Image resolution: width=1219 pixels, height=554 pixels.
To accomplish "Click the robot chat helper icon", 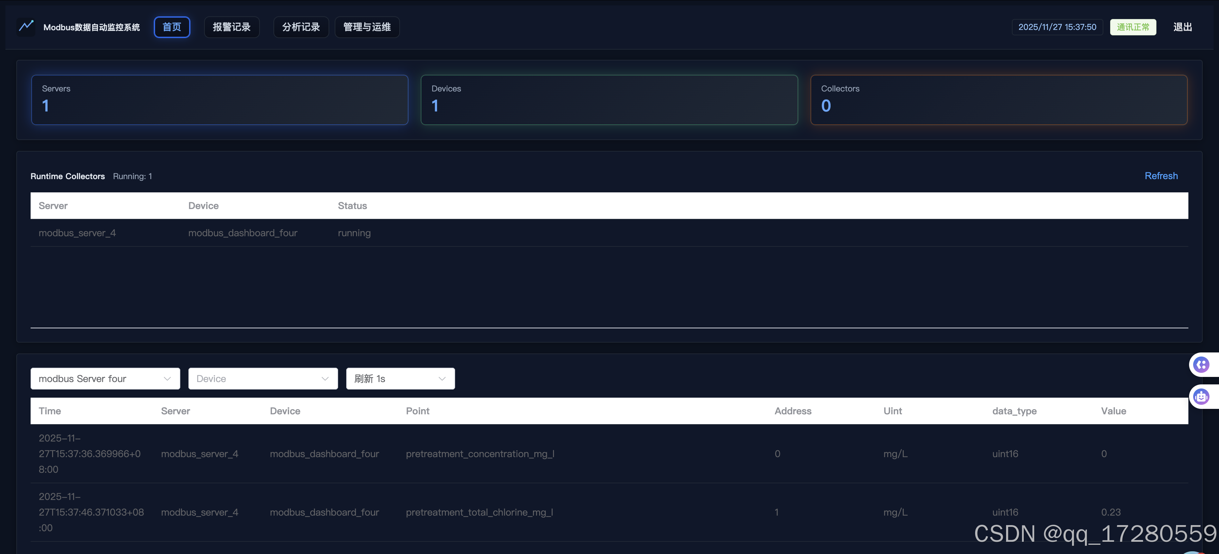I will (1201, 396).
